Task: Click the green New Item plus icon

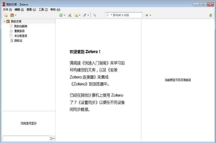Action: (61, 15)
